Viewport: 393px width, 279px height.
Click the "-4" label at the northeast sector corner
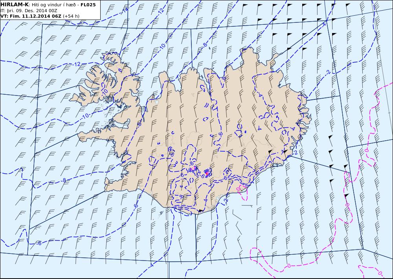[324, 25]
